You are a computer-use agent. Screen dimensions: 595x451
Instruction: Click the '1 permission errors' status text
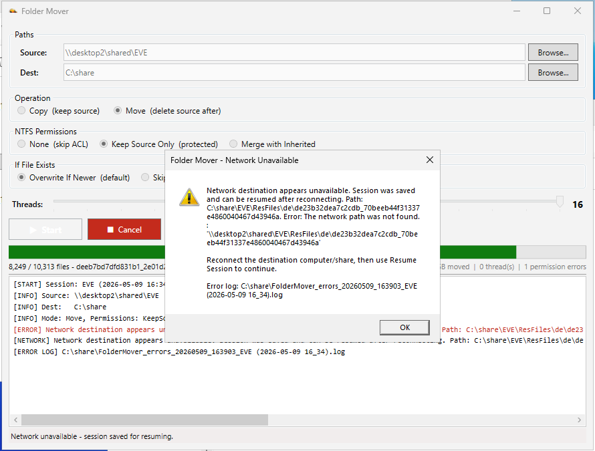click(555, 267)
